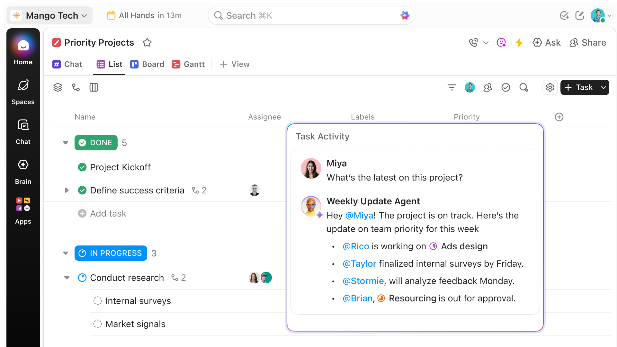
Task: Toggle Project Kickoff completed status circle
Action: (x=82, y=167)
